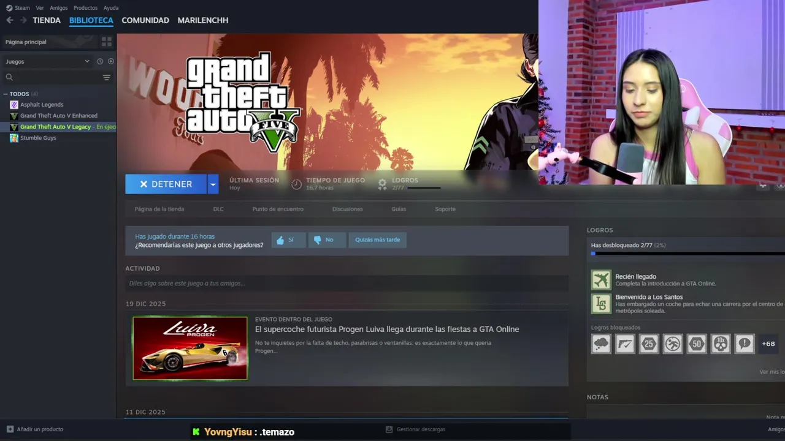Click the locked gun achievement icon

click(625, 344)
